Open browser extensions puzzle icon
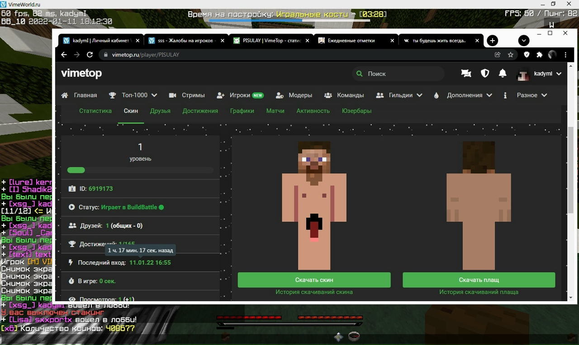The width and height of the screenshot is (579, 345). coord(539,55)
